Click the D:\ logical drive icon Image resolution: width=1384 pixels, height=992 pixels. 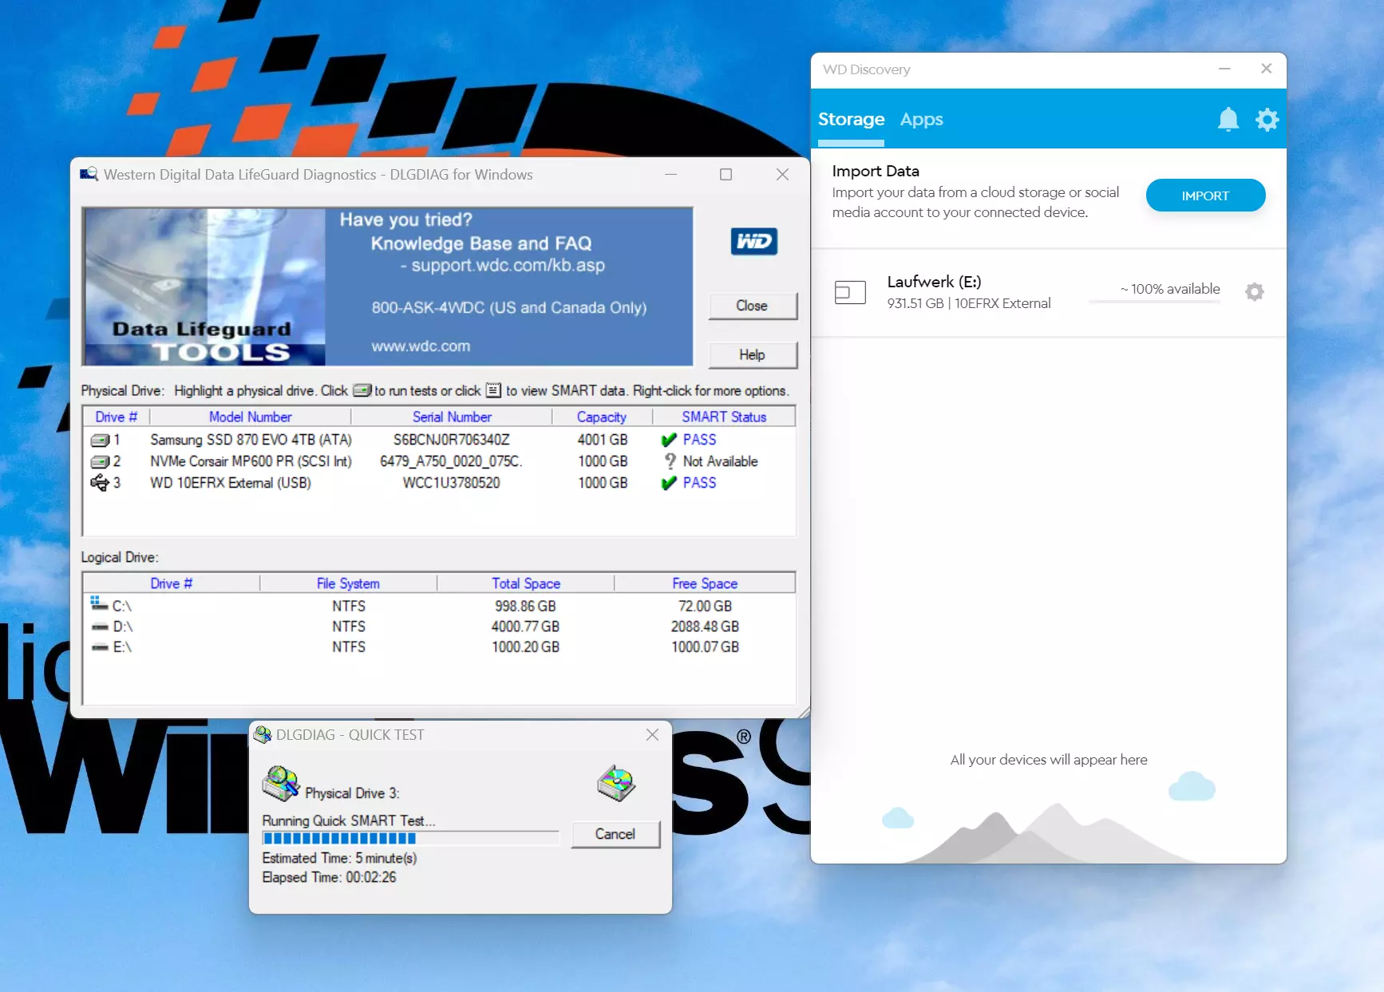[x=100, y=626]
